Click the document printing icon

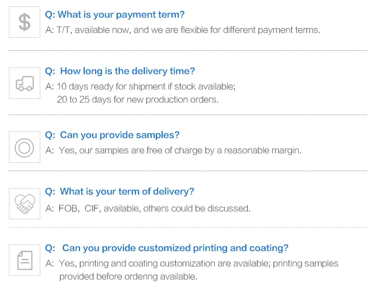pyautogui.click(x=25, y=260)
